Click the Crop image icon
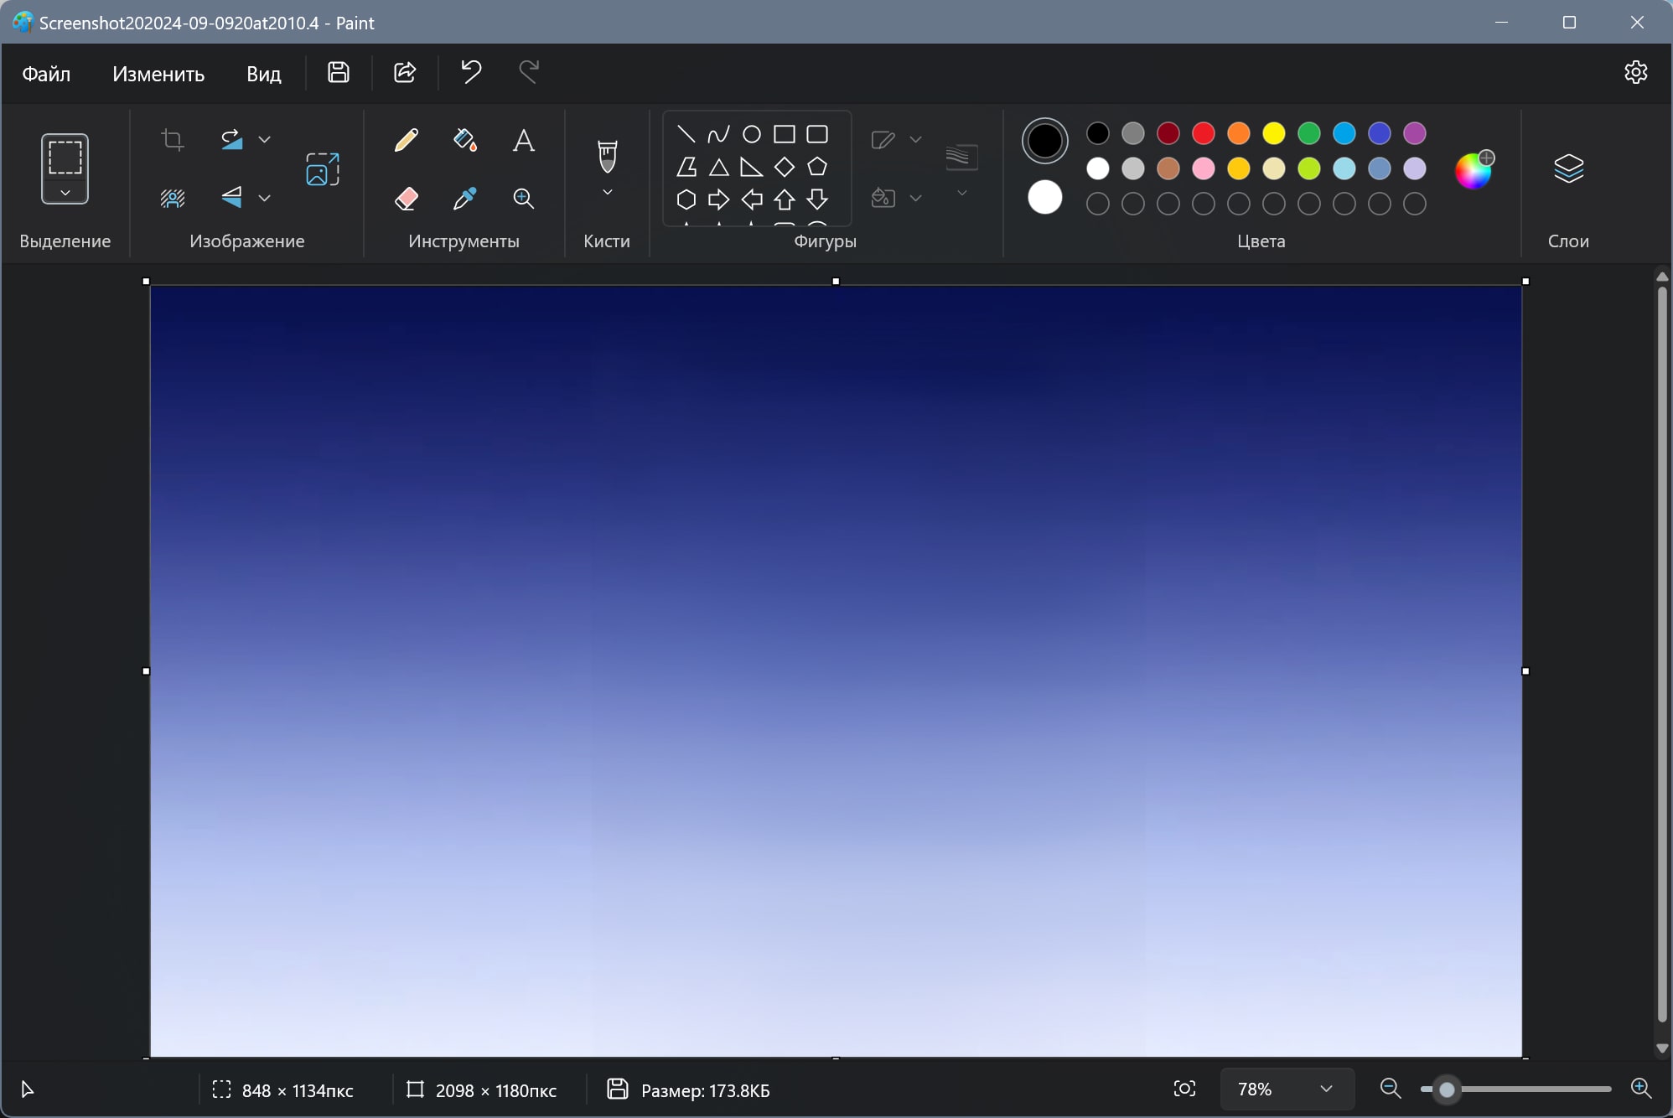This screenshot has height=1118, width=1673. coord(173,140)
